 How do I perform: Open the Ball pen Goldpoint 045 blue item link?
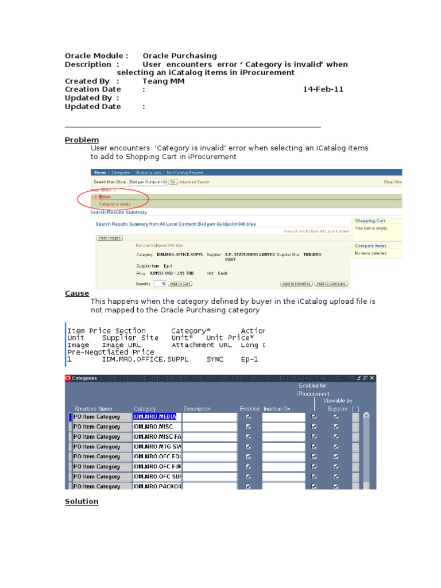(160, 246)
